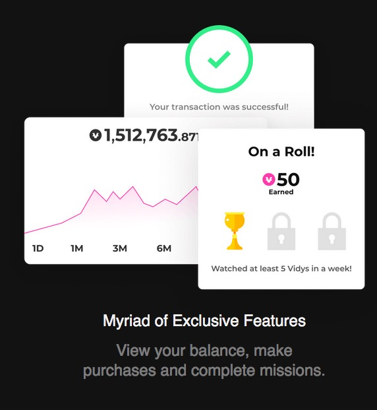Click the On a Roll! heading
This screenshot has width=377, height=410.
coord(281,151)
